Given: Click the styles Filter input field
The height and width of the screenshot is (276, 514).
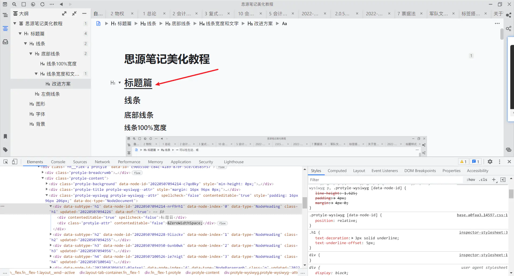Looking at the screenshot, I should [385, 180].
